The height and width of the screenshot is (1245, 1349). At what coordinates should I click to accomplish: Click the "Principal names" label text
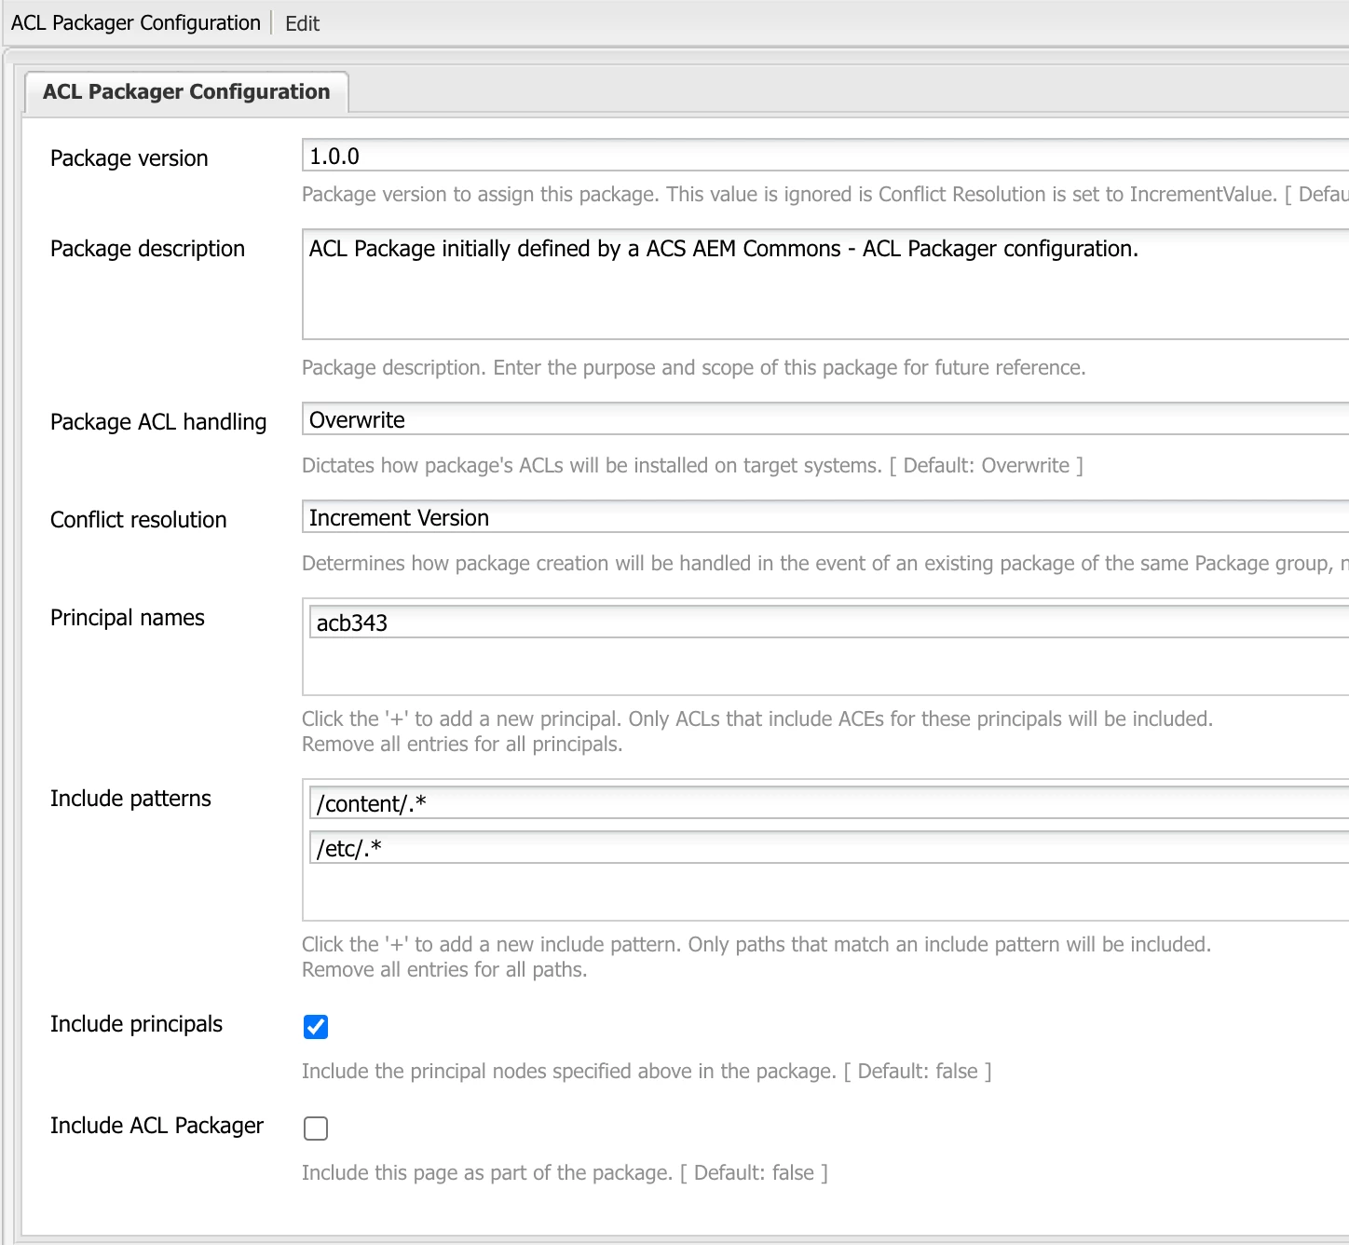coord(128,618)
